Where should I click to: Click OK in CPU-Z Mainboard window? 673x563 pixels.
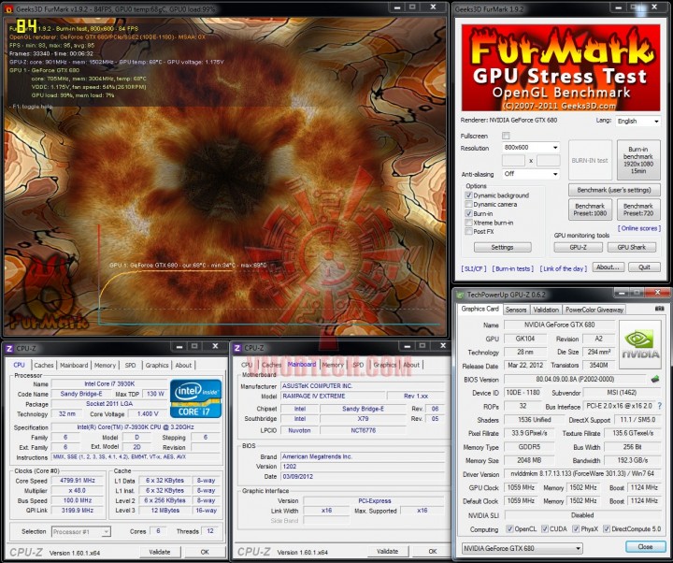pyautogui.click(x=433, y=552)
